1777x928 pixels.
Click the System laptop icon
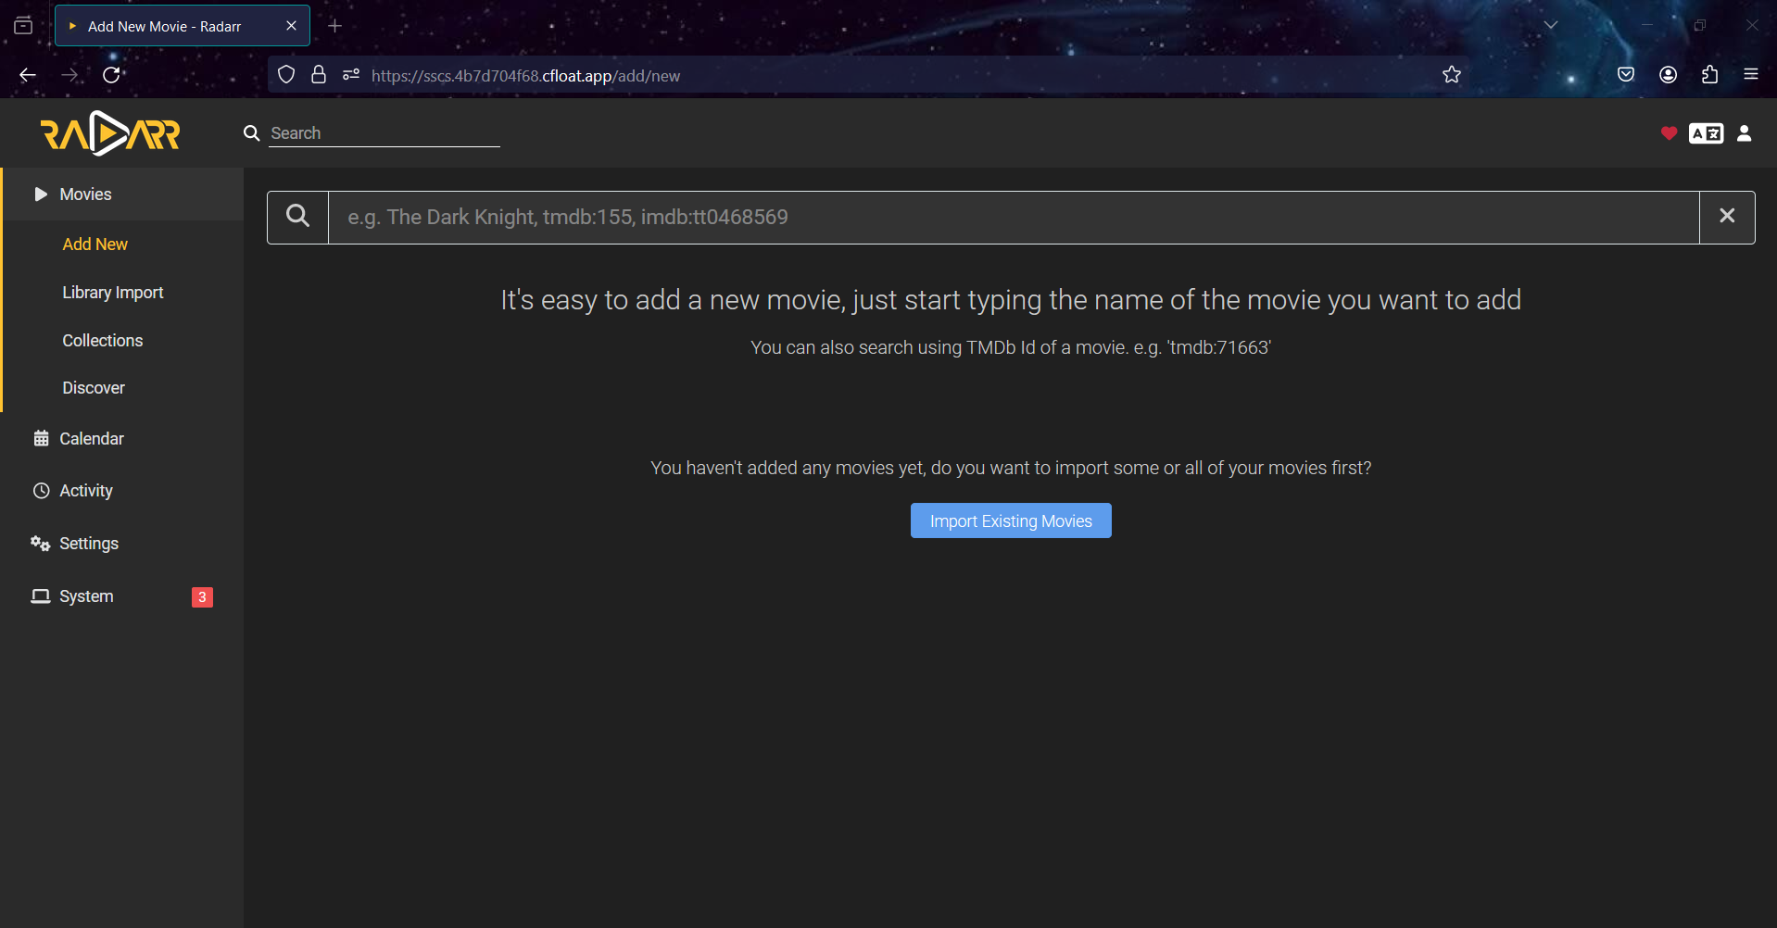41,596
